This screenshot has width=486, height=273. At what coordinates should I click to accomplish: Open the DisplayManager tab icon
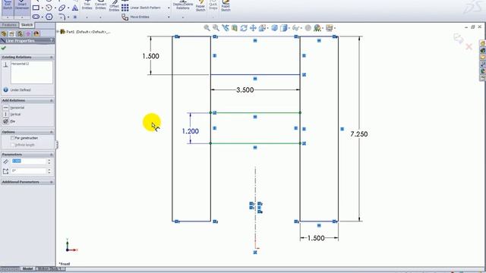pos(36,33)
